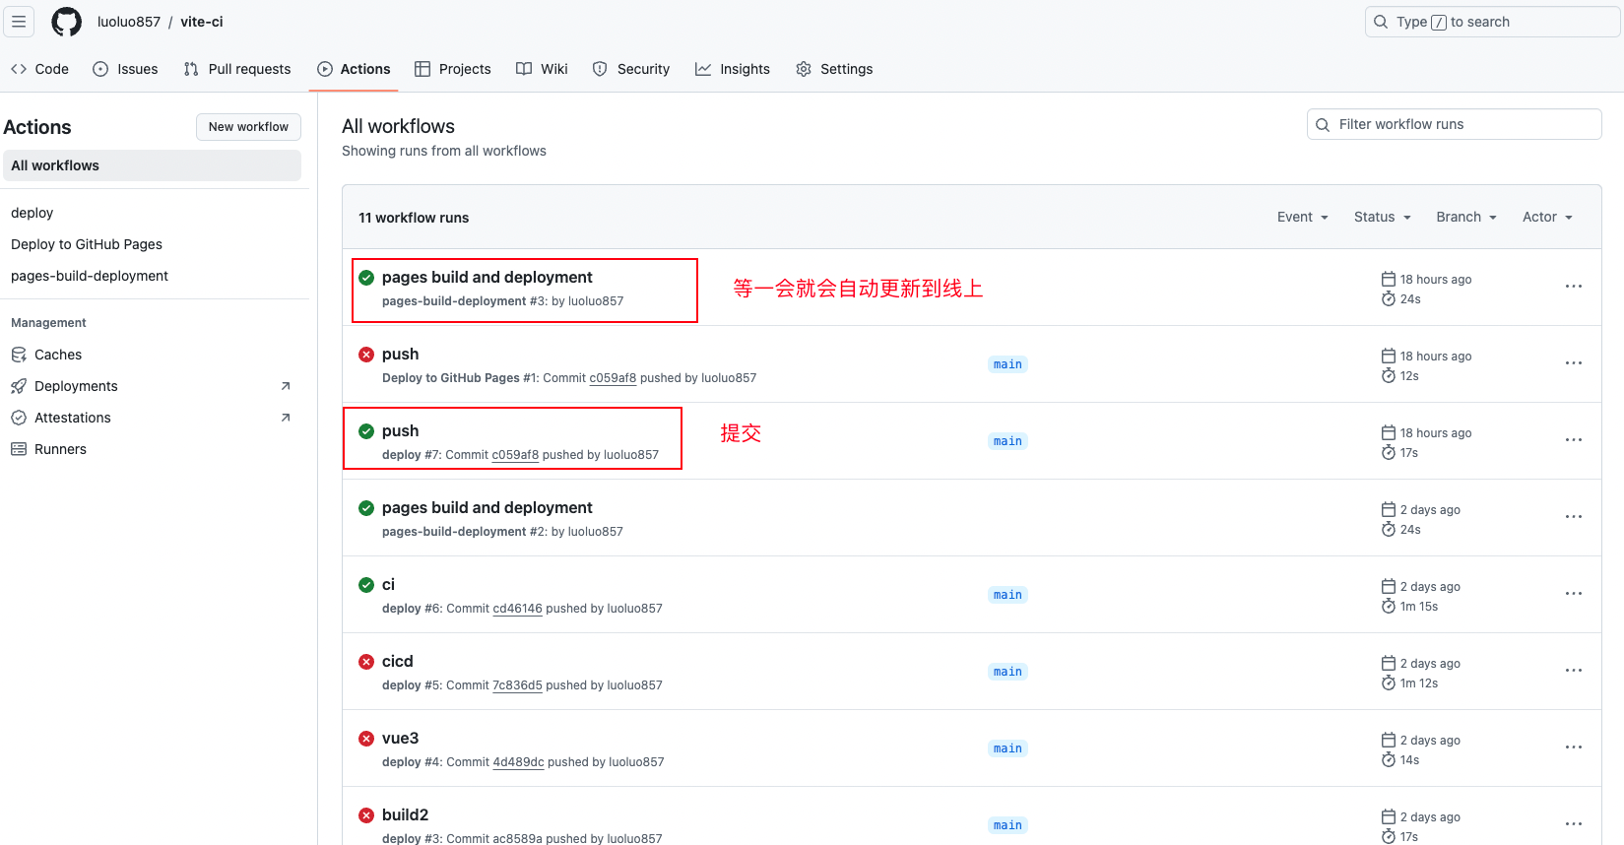Select Deploy to GitHub Pages workflow
Image resolution: width=1624 pixels, height=845 pixels.
coord(87,244)
